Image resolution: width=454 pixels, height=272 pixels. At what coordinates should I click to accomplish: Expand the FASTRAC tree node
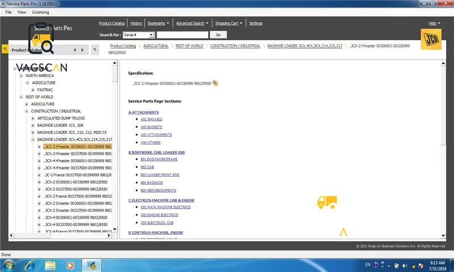pyautogui.click(x=33, y=90)
